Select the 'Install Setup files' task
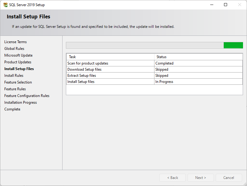Image resolution: width=247 pixels, height=186 pixels. 110,82
